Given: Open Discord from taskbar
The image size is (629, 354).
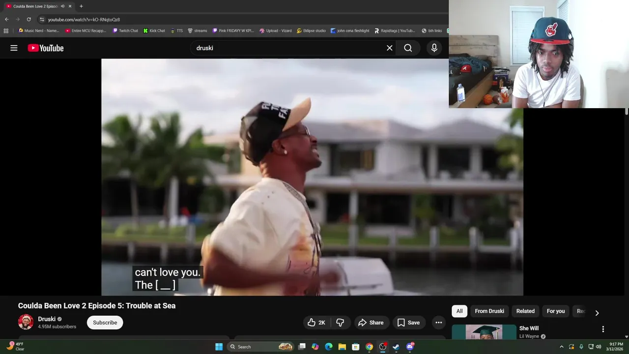Looking at the screenshot, I should (410, 347).
